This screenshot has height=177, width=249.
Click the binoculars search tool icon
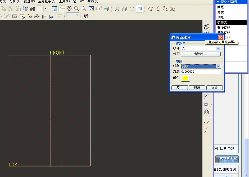coord(33,9)
